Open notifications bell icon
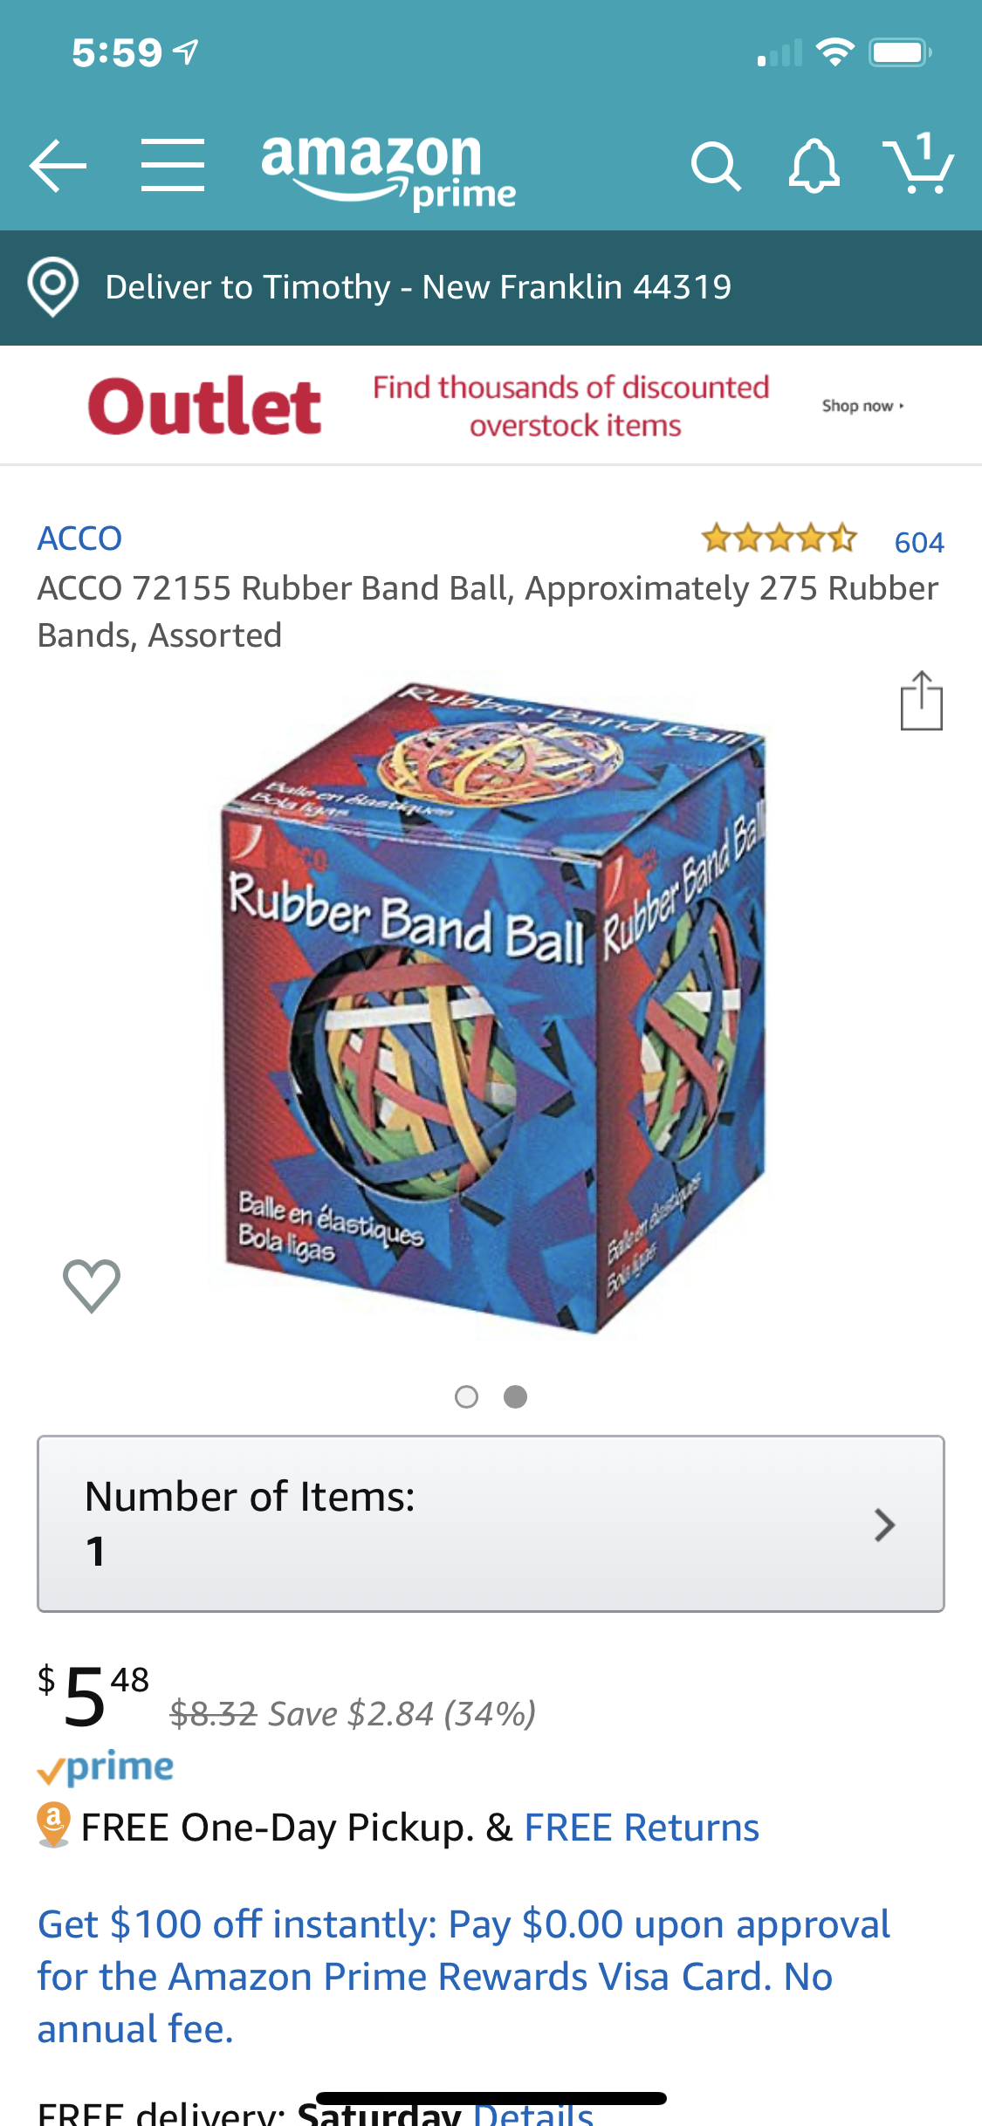This screenshot has height=2126, width=982. 814,166
